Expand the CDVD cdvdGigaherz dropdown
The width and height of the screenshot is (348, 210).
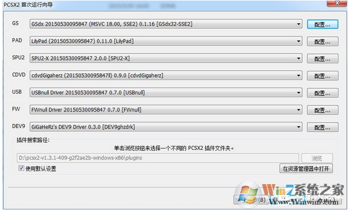pos(166,75)
